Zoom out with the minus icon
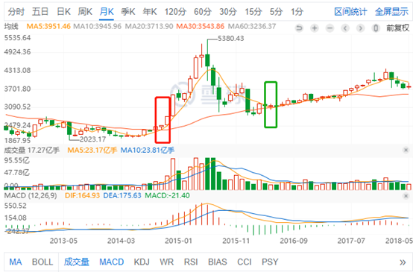The width and height of the screenshot is (413, 272). pyautogui.click(x=330, y=28)
